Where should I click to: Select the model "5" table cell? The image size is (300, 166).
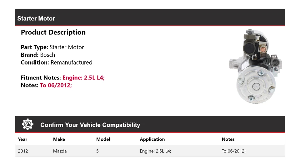97,151
